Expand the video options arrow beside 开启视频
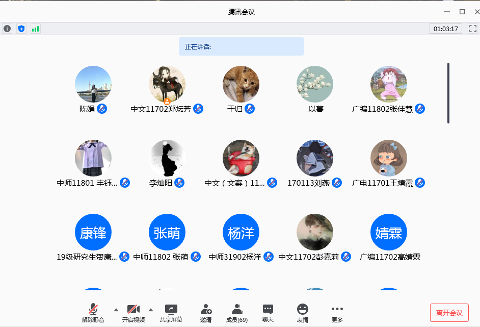The height and width of the screenshot is (327, 480). coord(150,310)
